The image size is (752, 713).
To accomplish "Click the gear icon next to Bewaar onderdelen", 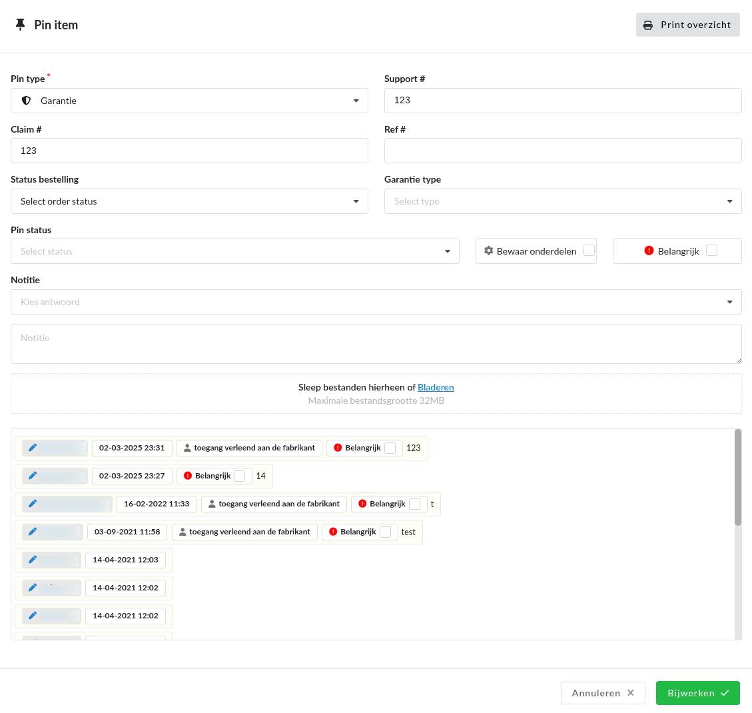I will (488, 251).
